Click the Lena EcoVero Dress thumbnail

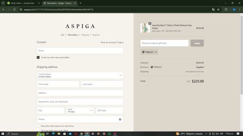(145, 28)
